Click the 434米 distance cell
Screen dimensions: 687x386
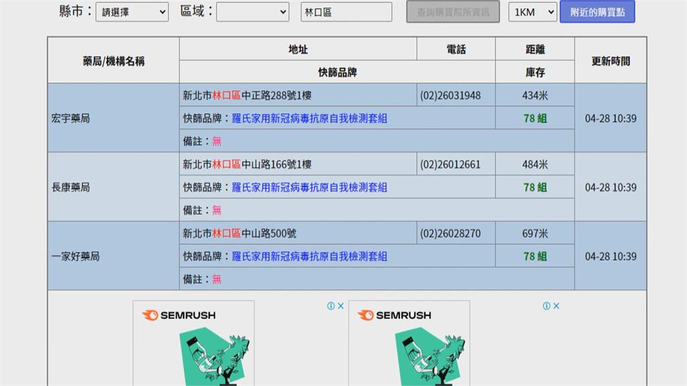[535, 95]
